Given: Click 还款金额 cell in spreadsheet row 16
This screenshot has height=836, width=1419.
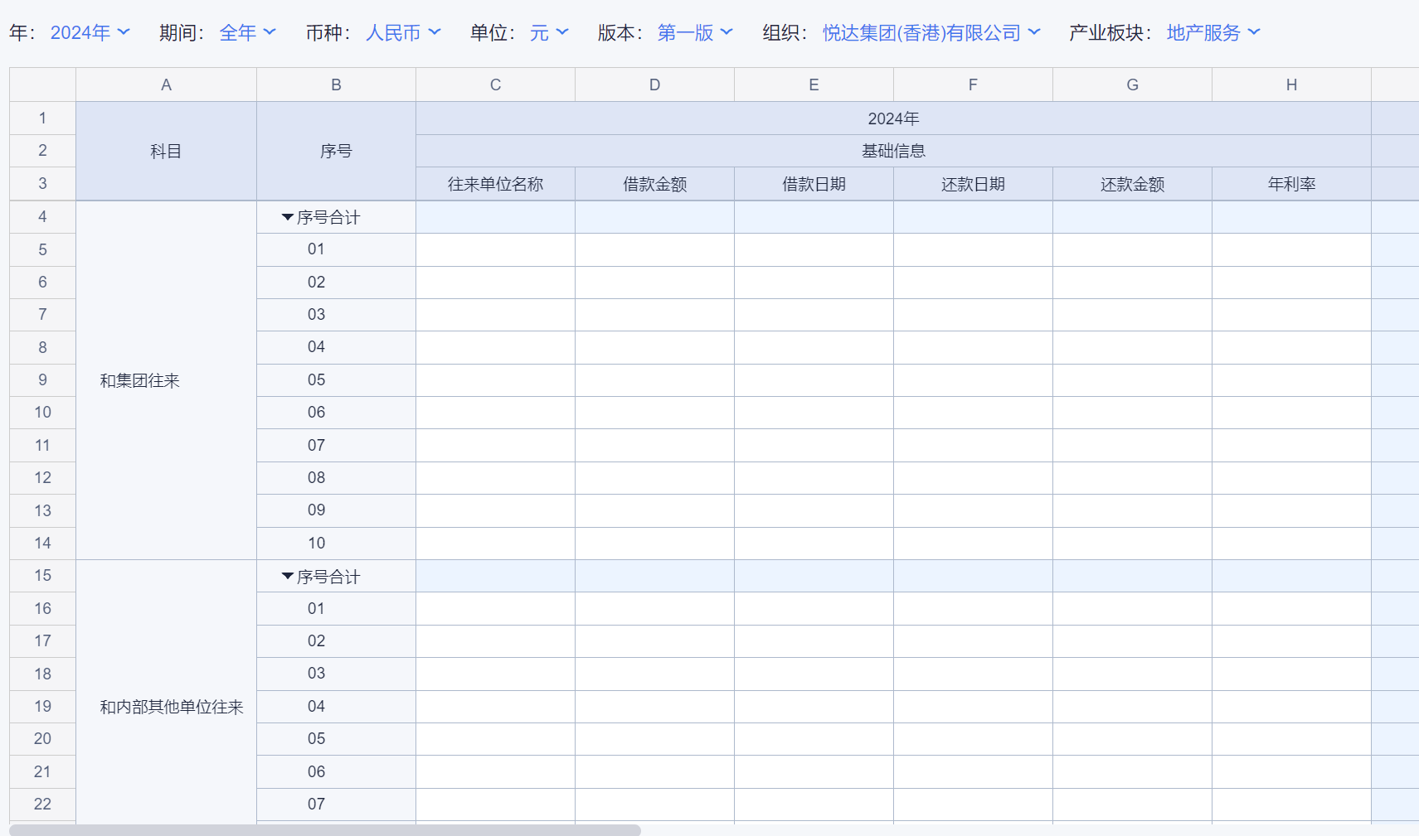Looking at the screenshot, I should pos(1132,608).
